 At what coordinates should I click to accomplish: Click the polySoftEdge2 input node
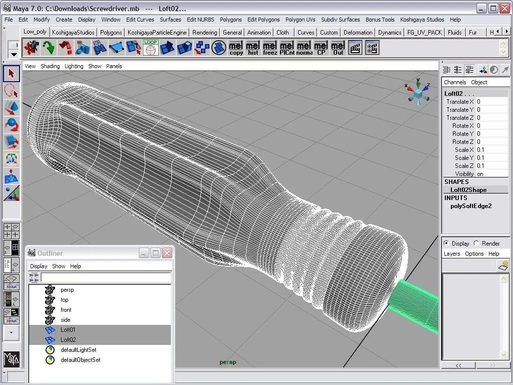pos(471,206)
